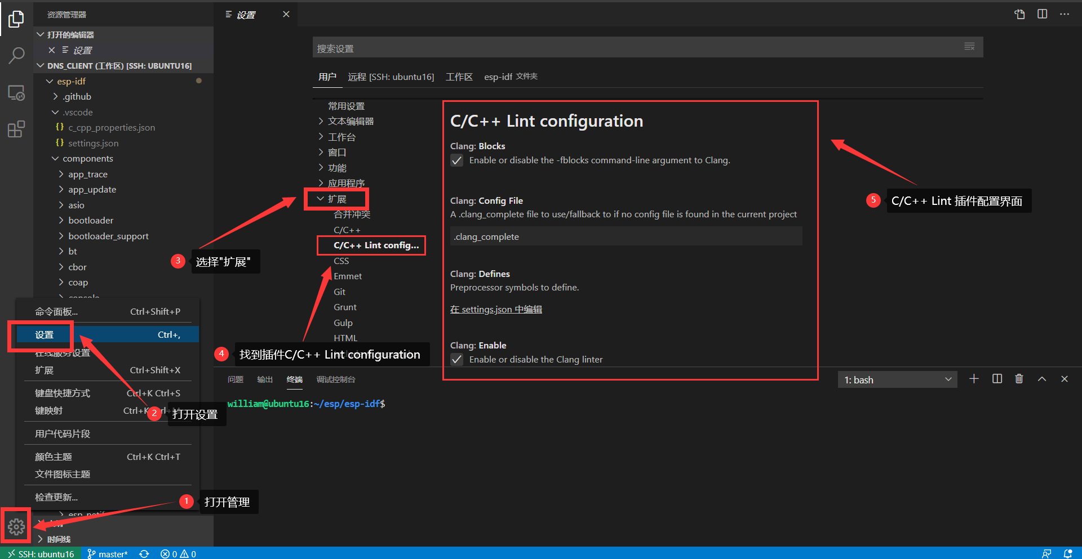This screenshot has width=1082, height=559.
Task: Open settings.json in .vscode folder
Action: pyautogui.click(x=94, y=144)
